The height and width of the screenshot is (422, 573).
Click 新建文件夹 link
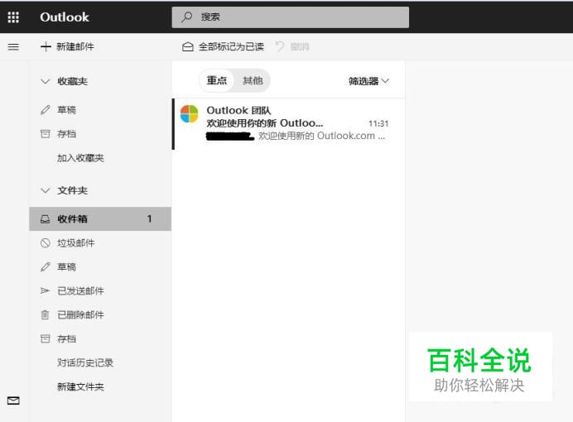[x=80, y=386]
